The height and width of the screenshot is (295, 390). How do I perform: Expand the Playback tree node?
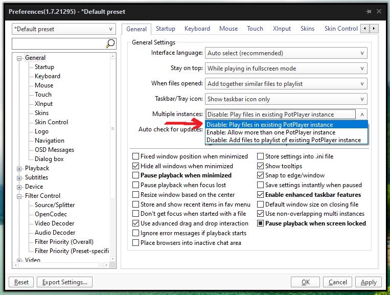click(x=19, y=169)
